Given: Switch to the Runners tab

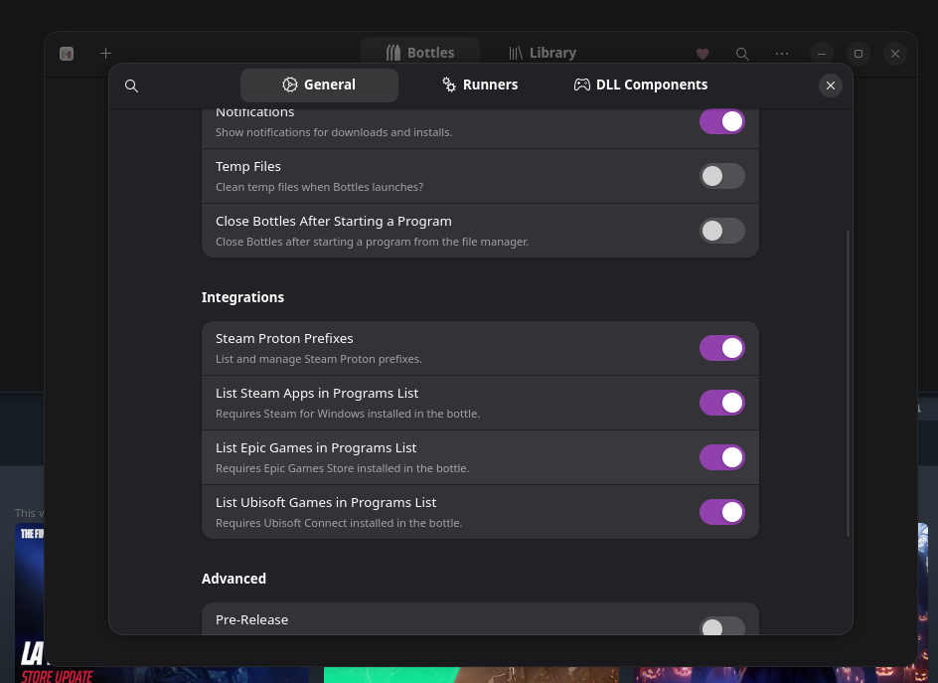Looking at the screenshot, I should click(x=480, y=85).
